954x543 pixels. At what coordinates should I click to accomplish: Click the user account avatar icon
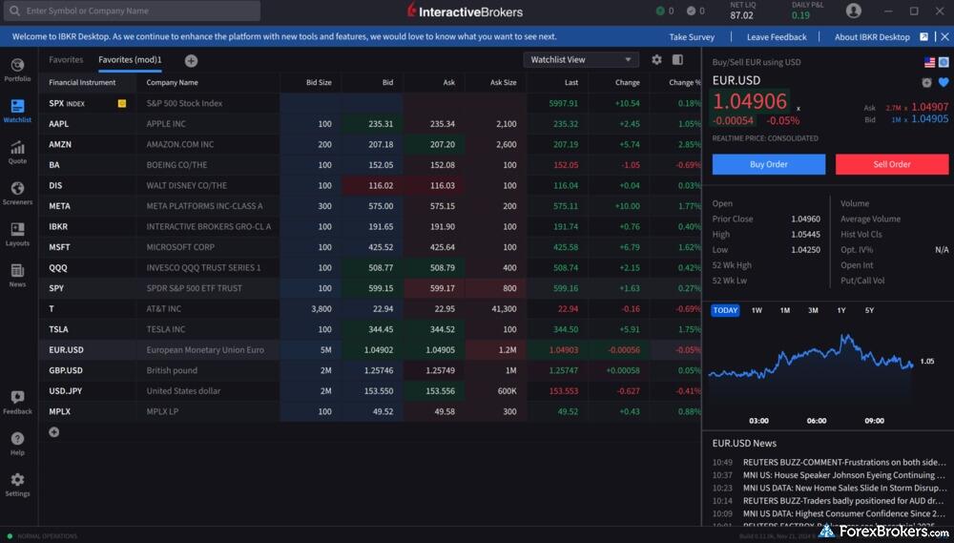coord(853,11)
